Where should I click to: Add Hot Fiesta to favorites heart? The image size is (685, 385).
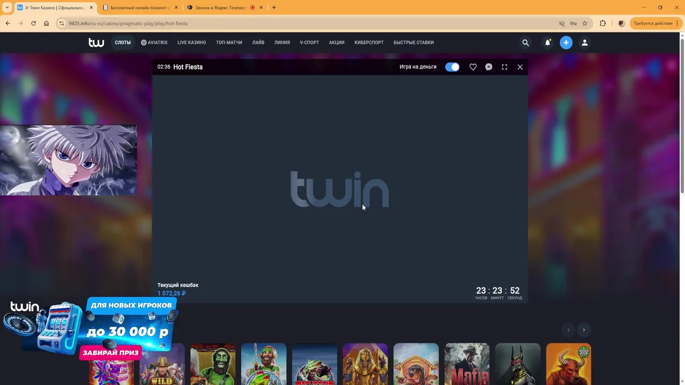click(473, 67)
